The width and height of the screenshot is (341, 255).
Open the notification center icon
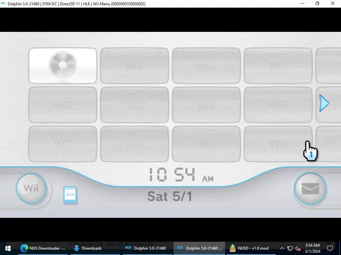330,248
